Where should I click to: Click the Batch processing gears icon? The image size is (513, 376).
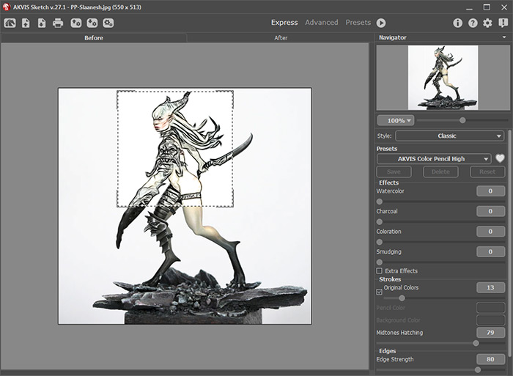(x=108, y=23)
